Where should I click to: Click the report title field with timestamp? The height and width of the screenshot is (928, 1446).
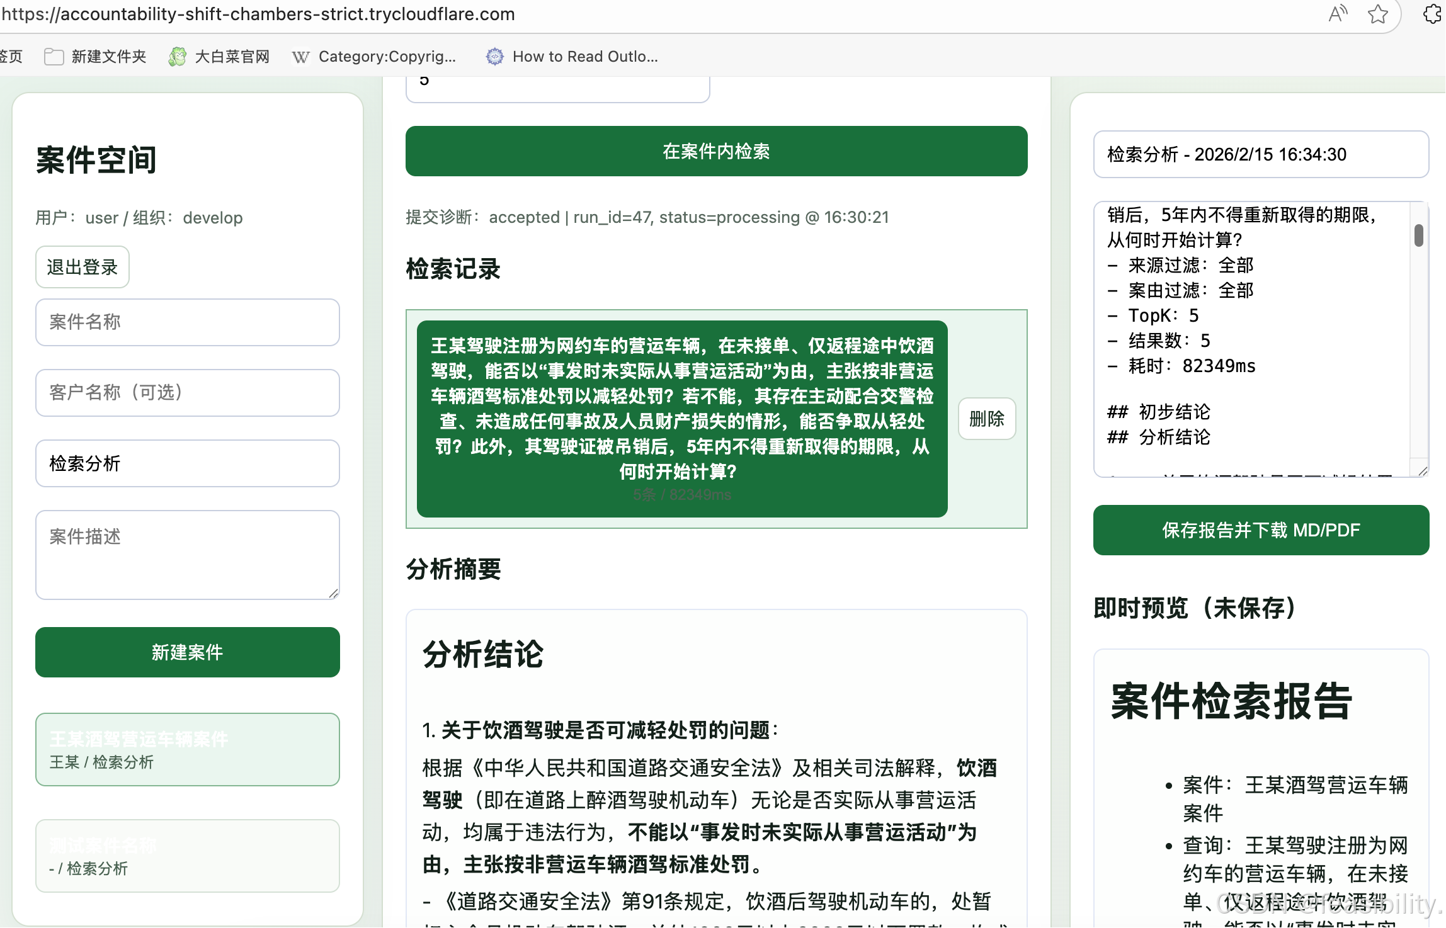tap(1261, 154)
